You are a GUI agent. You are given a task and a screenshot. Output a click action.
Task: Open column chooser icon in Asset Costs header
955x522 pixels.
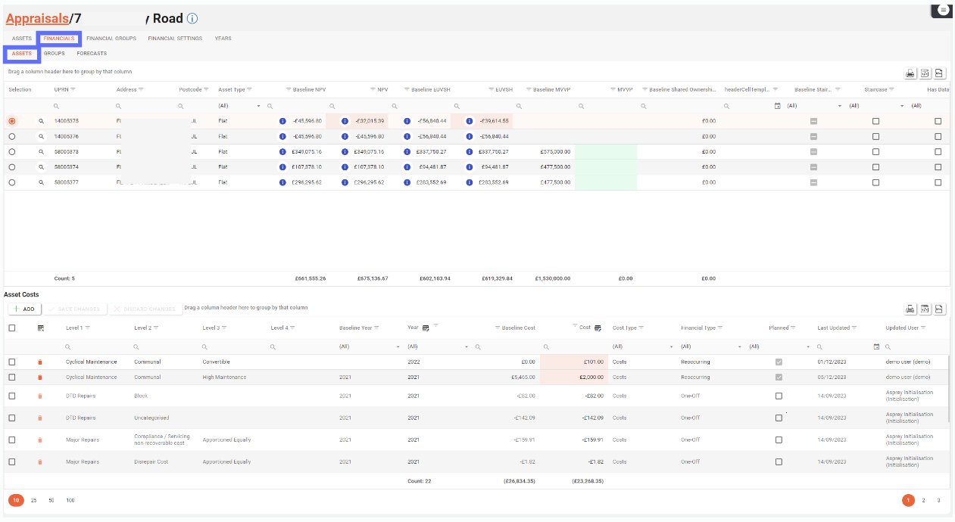[40, 328]
